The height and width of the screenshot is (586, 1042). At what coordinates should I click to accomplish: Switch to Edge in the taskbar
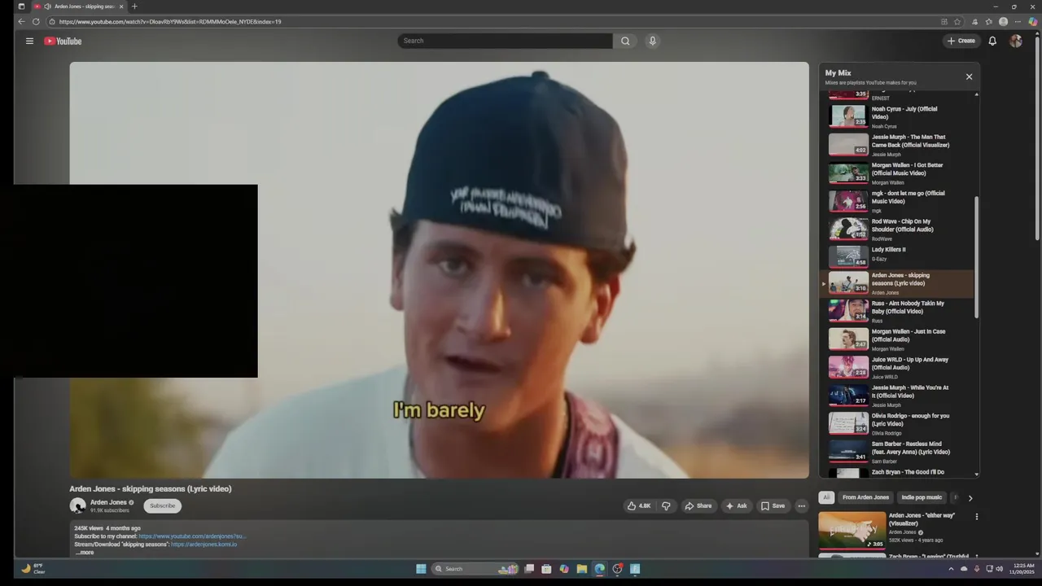[x=599, y=569]
